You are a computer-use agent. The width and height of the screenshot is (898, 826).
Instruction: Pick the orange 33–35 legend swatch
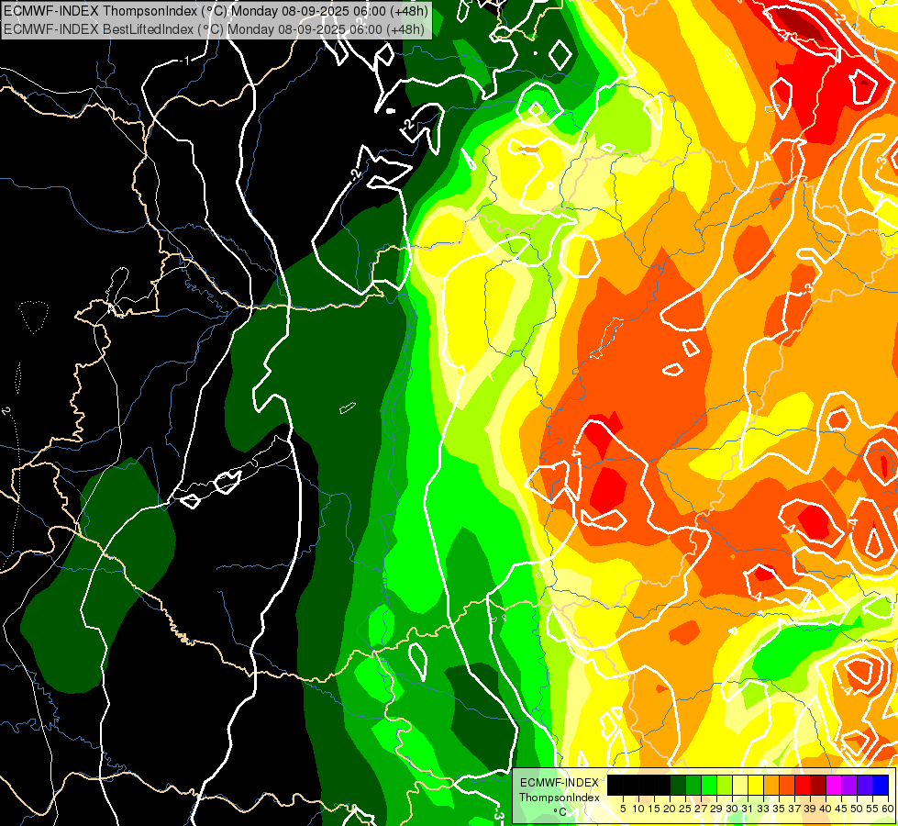pos(771,785)
